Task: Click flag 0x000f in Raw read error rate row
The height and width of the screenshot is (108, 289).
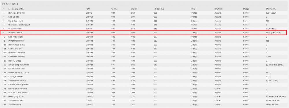Action: pos(89,13)
